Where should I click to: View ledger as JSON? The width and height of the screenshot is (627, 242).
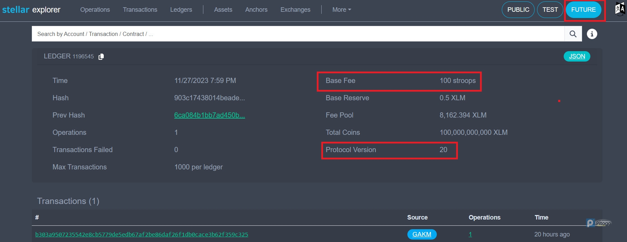click(577, 56)
